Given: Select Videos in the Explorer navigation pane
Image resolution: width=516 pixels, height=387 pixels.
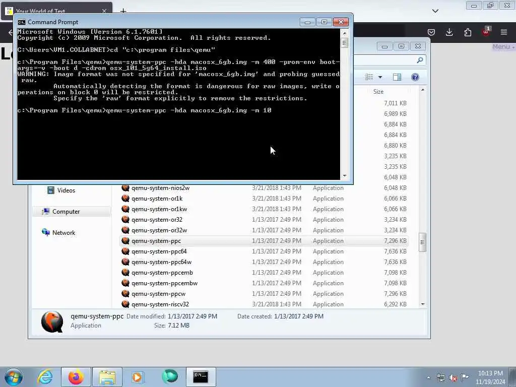Looking at the screenshot, I should (66, 190).
